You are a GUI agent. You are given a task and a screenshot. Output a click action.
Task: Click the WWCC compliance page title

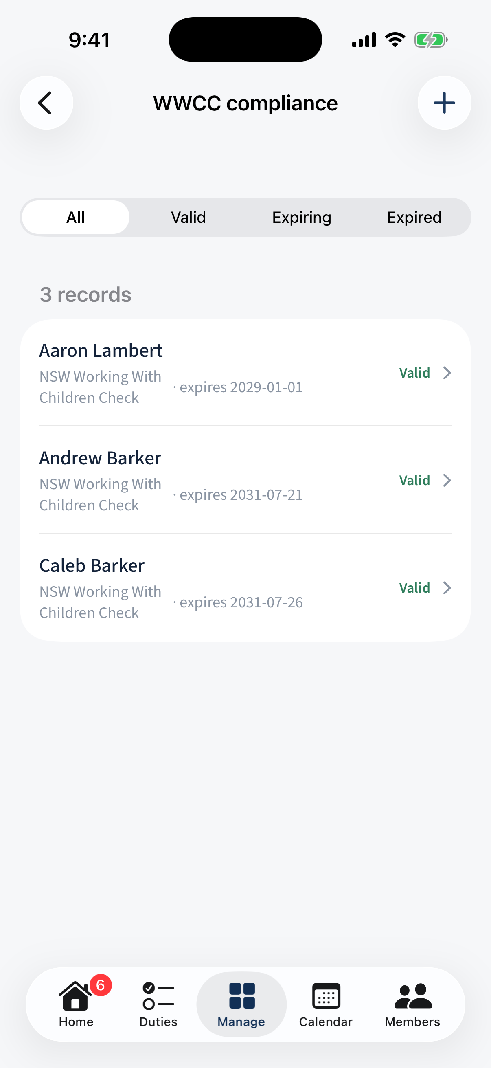(245, 103)
